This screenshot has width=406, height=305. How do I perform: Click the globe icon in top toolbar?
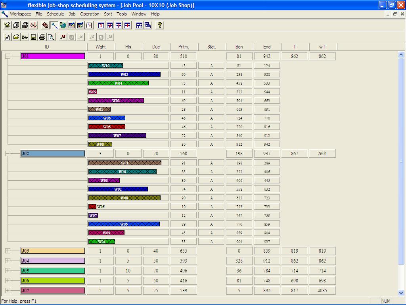click(x=63, y=25)
